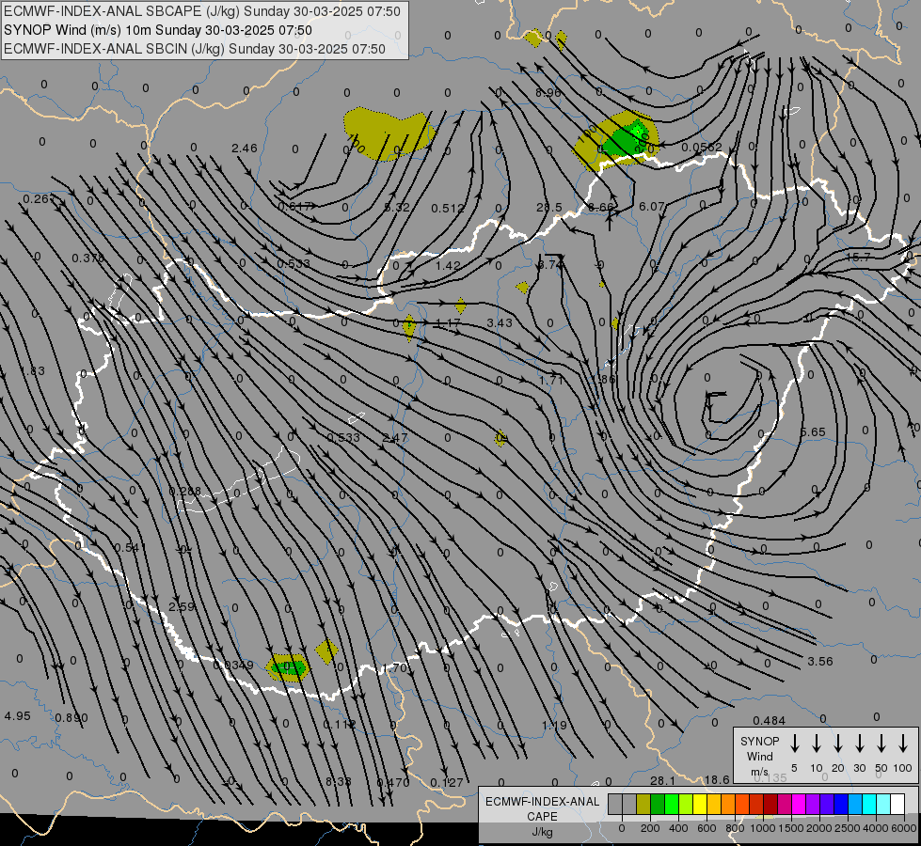The image size is (921, 846).
Task: Click the 28.1 value on the map
Action: [662, 780]
